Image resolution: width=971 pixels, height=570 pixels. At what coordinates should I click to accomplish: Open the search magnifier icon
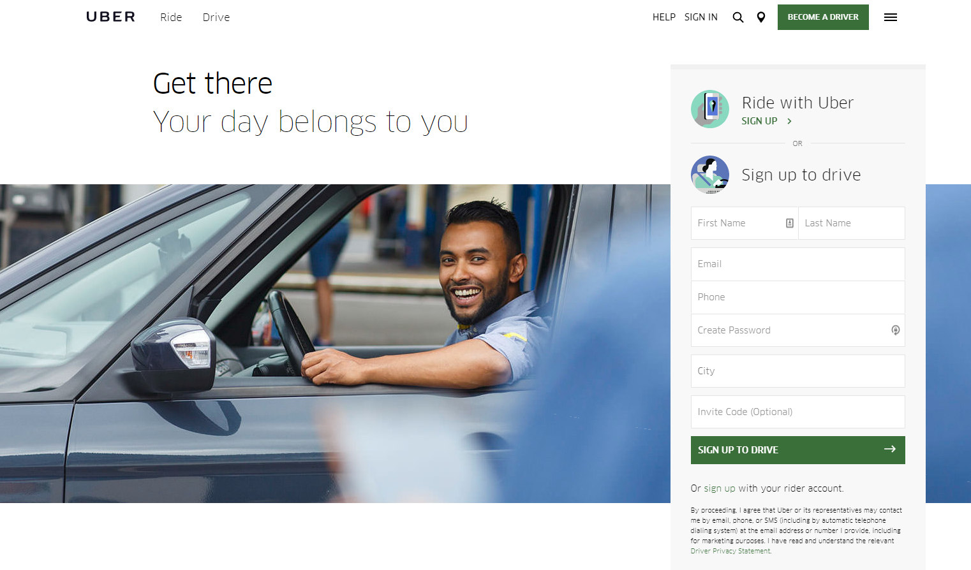point(738,17)
